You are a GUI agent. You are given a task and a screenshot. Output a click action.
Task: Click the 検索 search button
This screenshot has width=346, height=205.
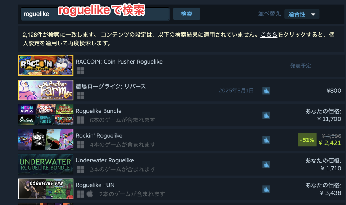coord(186,14)
